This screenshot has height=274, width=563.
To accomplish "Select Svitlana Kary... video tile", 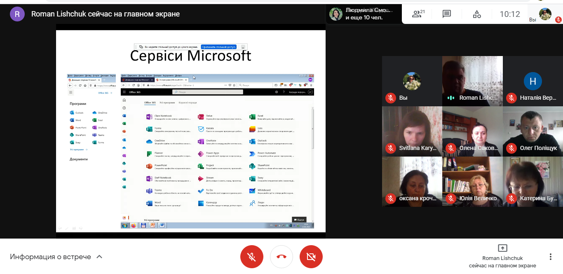I will click(412, 131).
